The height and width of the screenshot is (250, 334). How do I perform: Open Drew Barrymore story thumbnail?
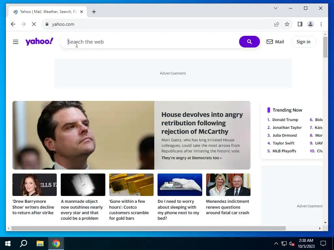(x=35, y=185)
